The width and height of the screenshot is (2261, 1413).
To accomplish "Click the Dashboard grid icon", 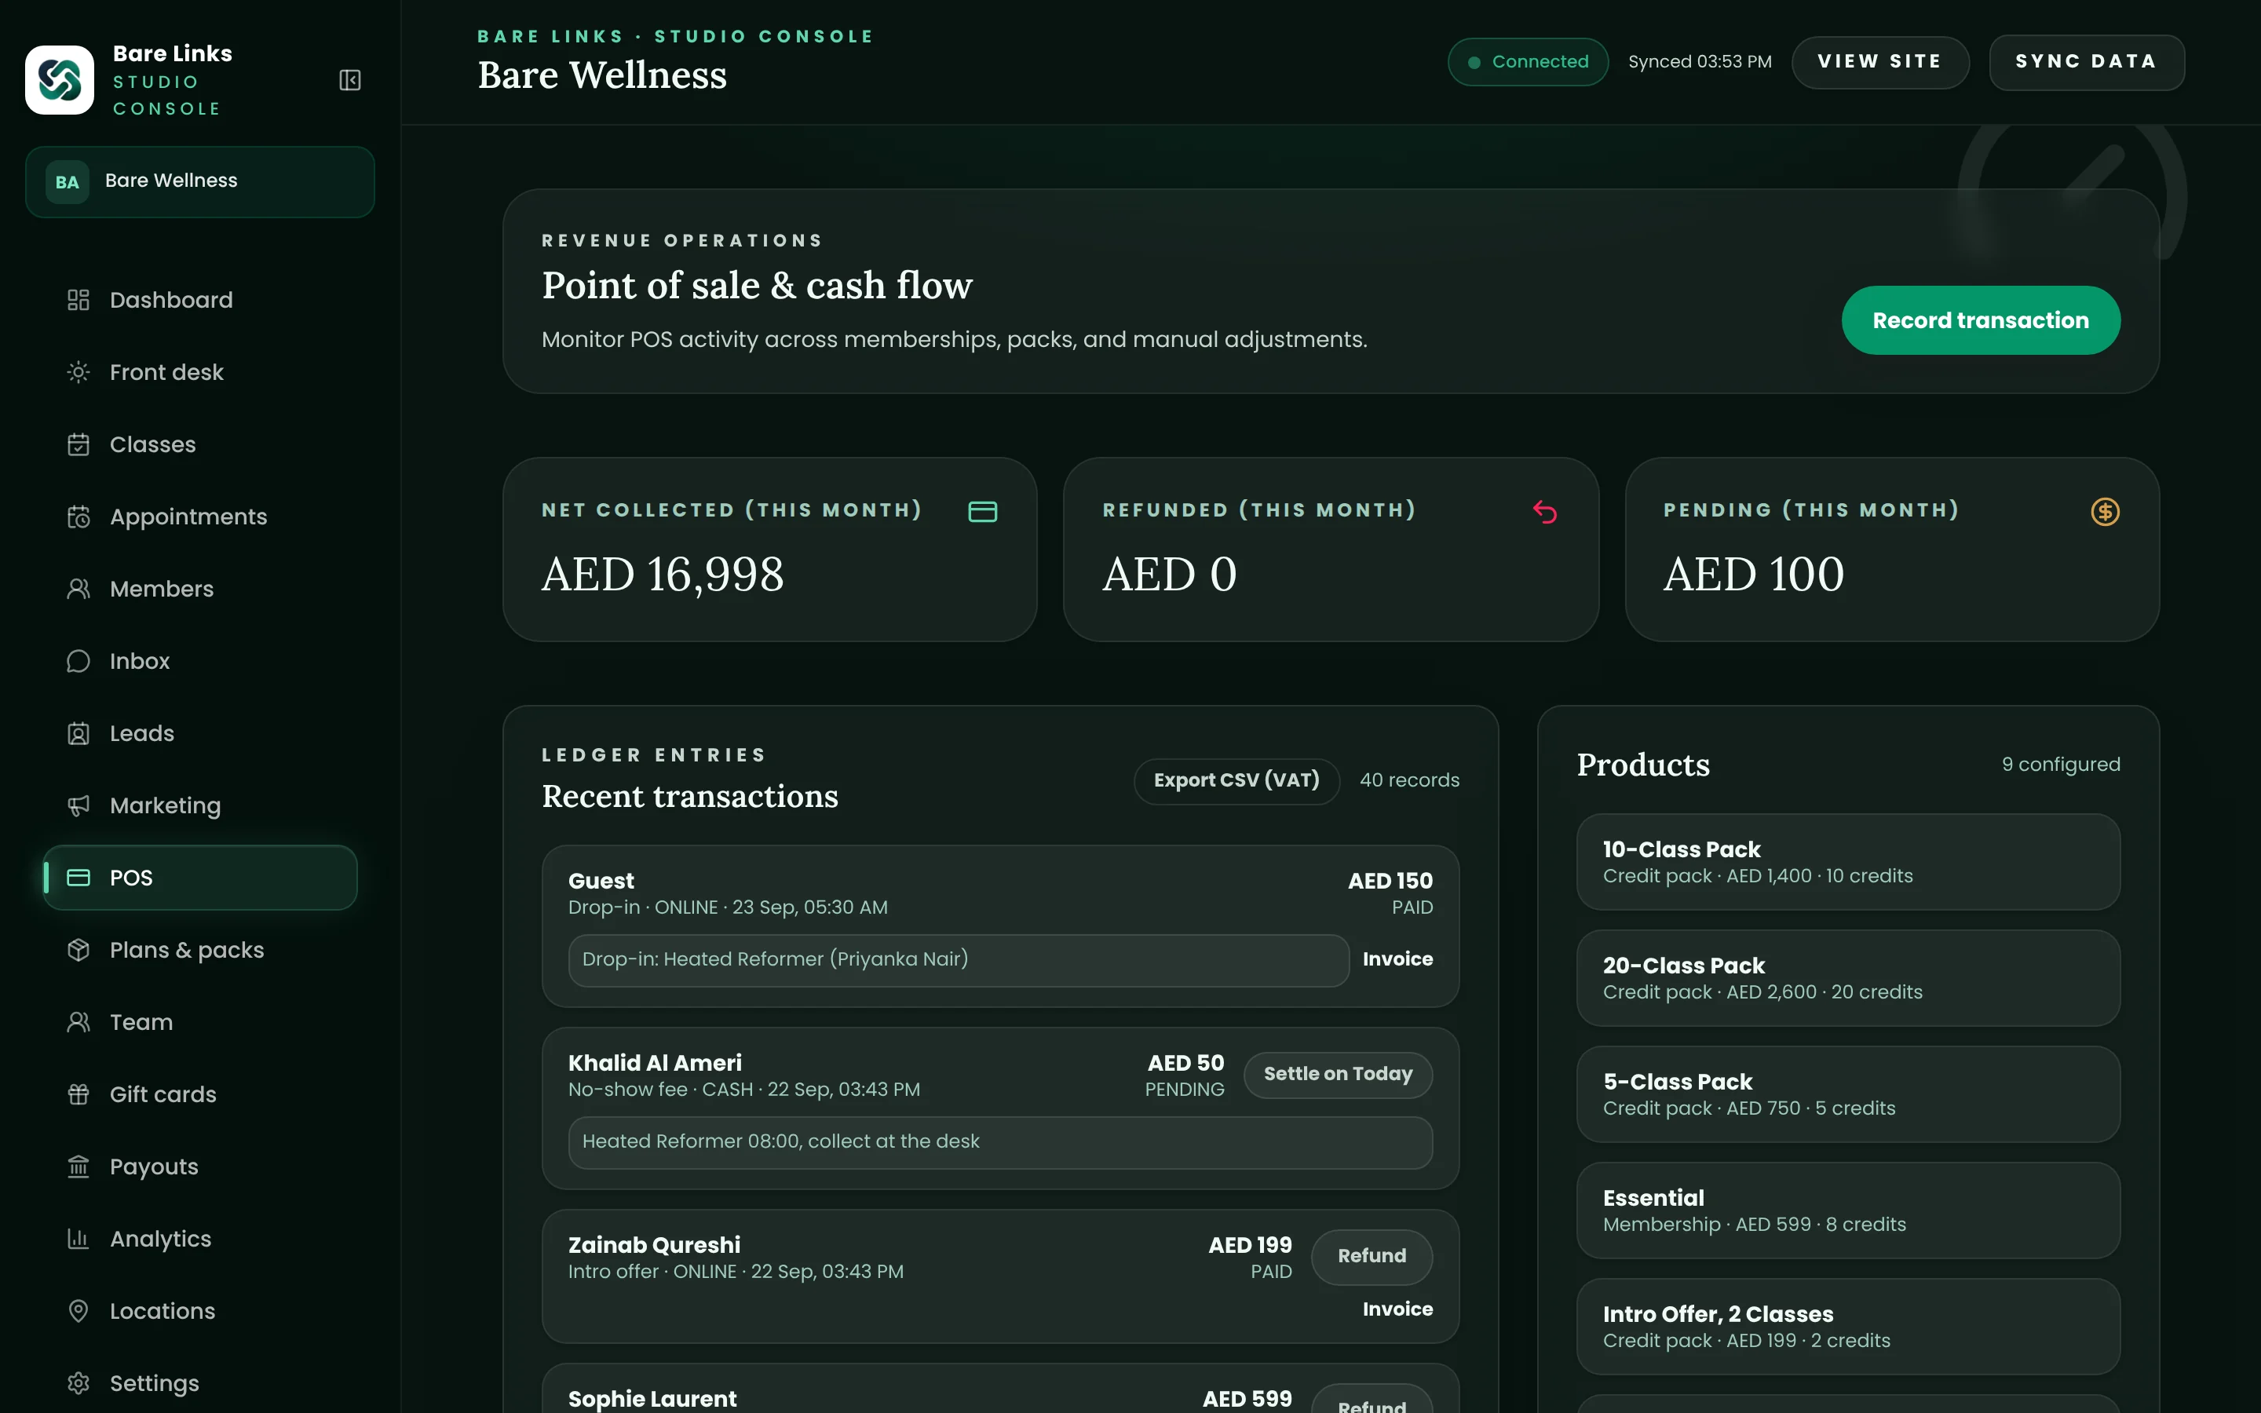I will tap(79, 300).
